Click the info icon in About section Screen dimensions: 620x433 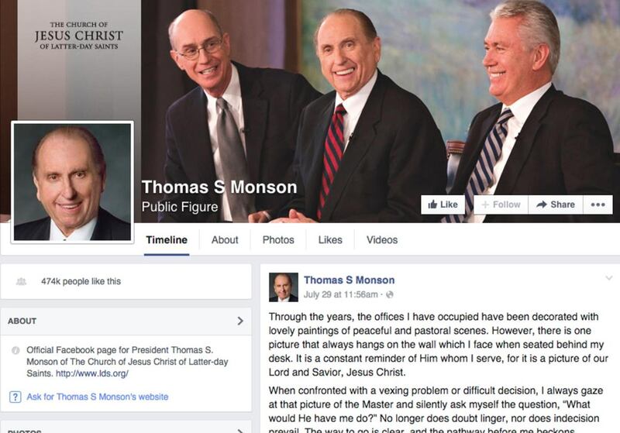tap(15, 350)
